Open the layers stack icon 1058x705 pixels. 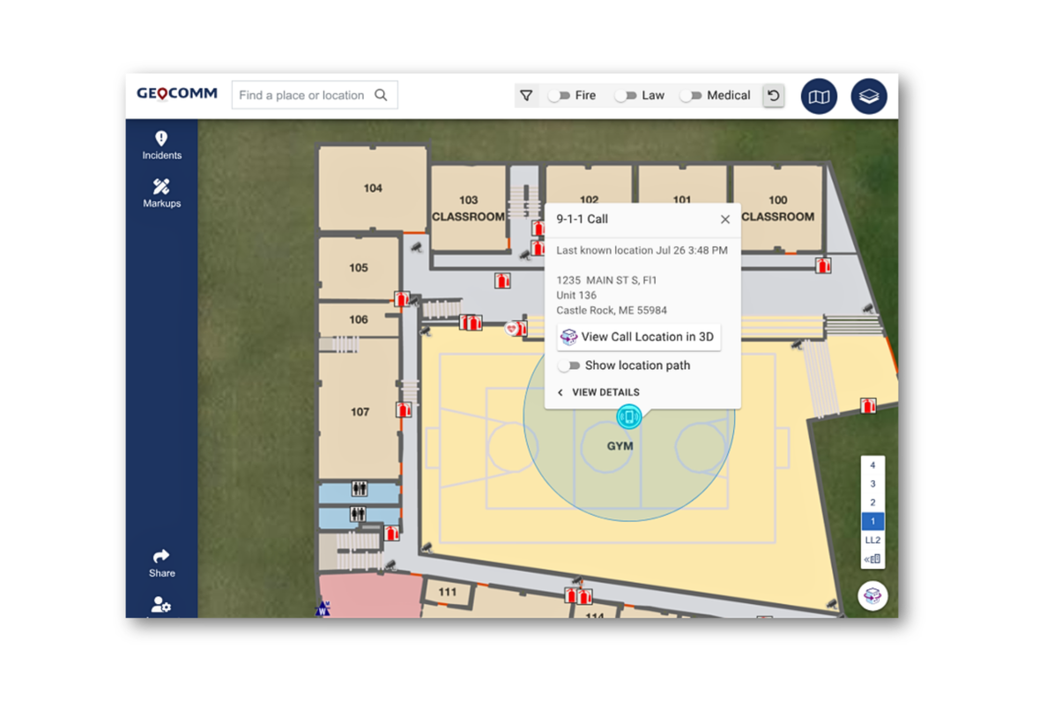tap(868, 96)
